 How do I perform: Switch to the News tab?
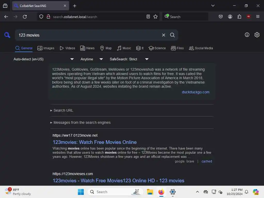coord(87,48)
